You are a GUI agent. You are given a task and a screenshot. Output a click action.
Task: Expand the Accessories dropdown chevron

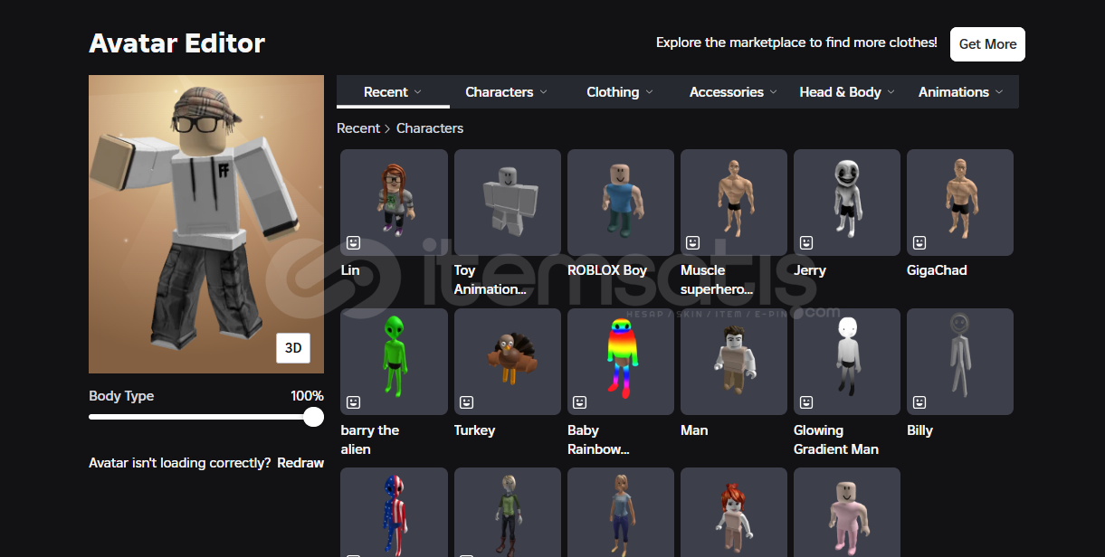click(774, 92)
